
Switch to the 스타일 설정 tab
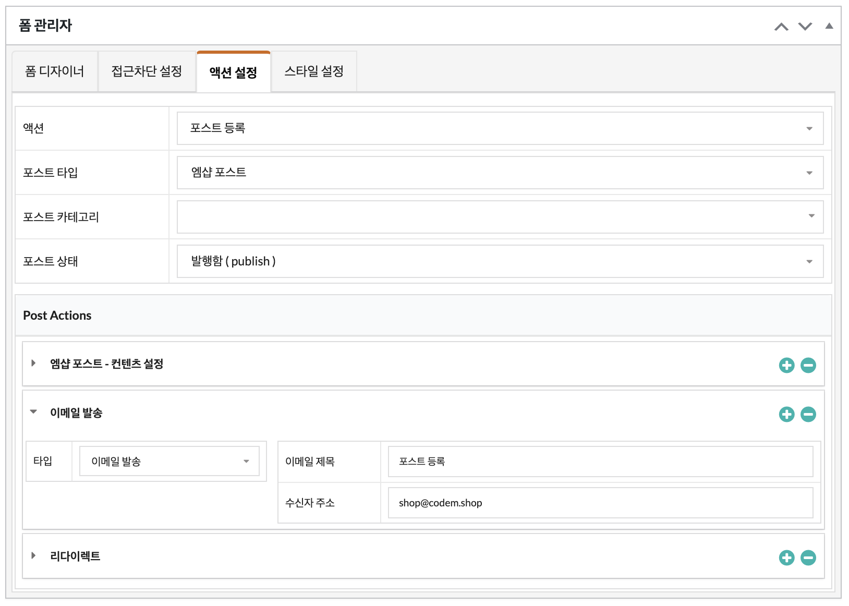(x=314, y=71)
